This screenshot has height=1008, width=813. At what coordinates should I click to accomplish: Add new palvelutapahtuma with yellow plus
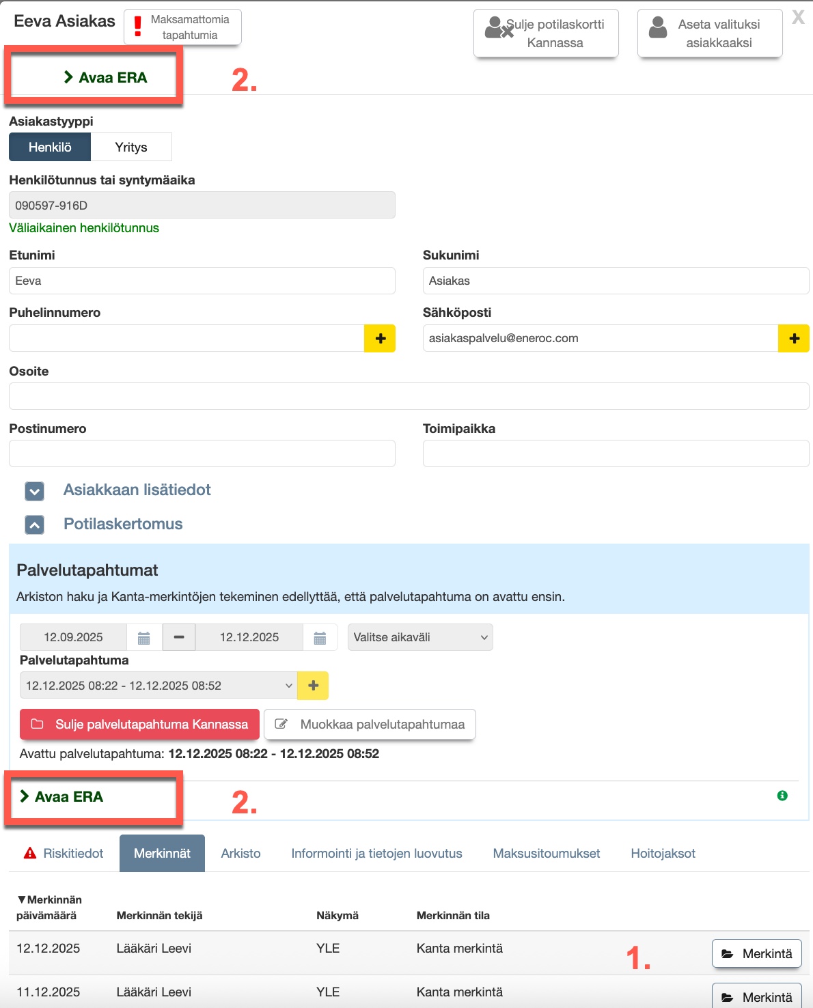[313, 686]
